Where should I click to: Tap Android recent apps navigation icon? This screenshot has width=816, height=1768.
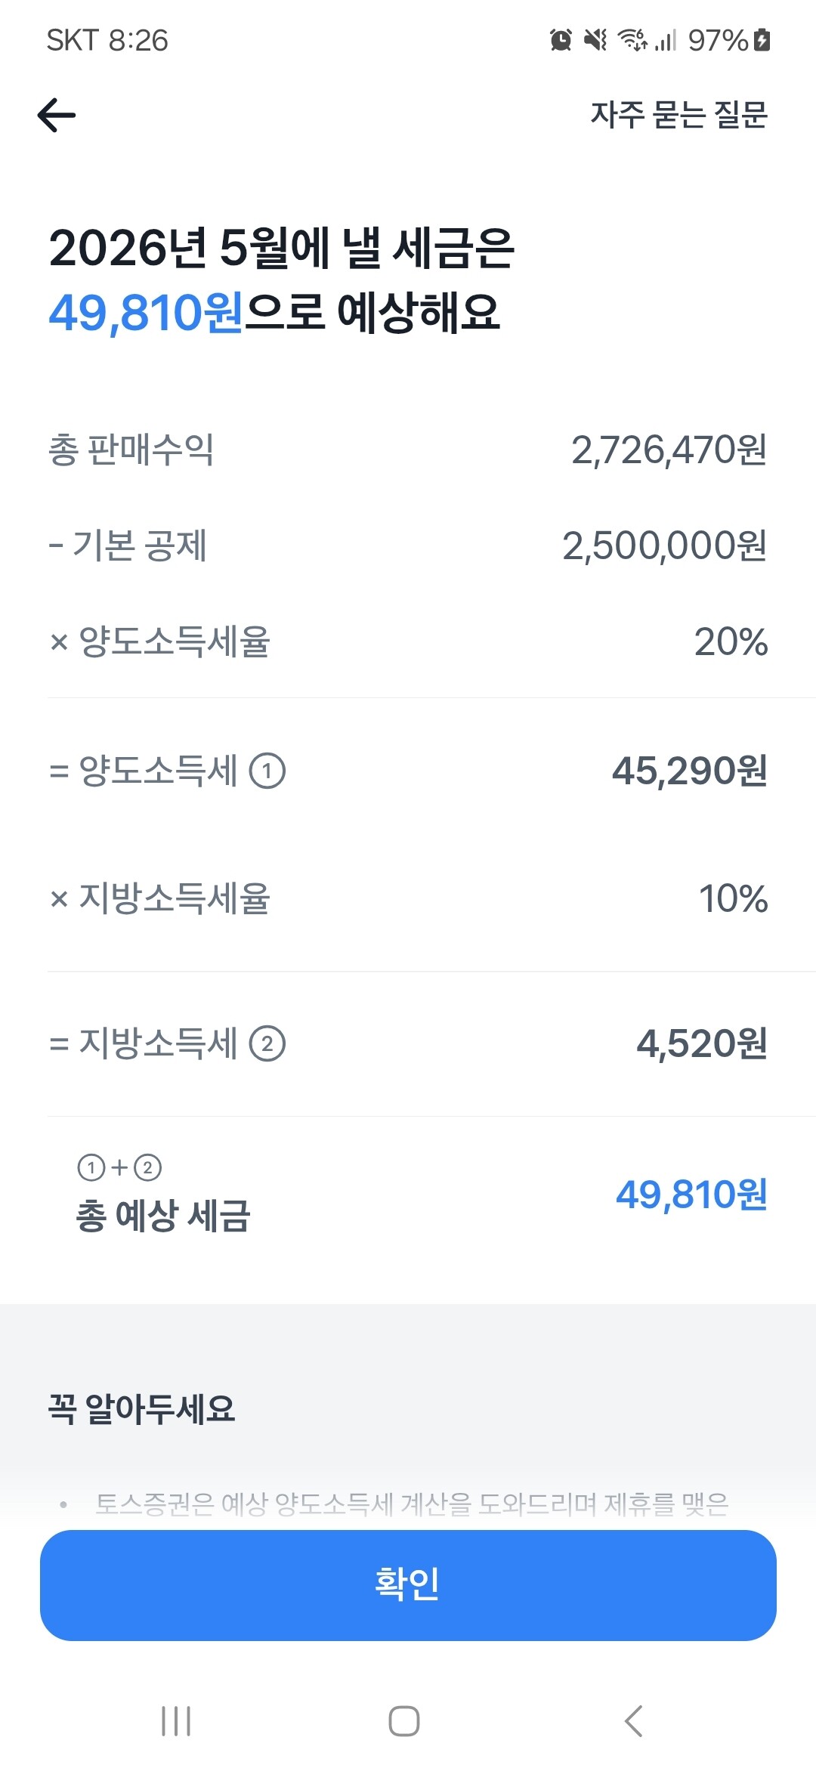[x=176, y=1720]
